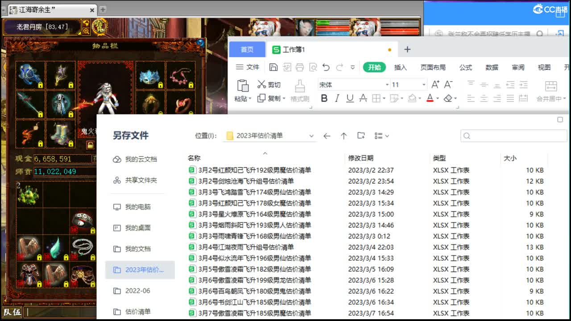Image resolution: width=571 pixels, height=321 pixels.
Task: Click the Clear format eraser icon
Action: pyautogui.click(x=448, y=99)
